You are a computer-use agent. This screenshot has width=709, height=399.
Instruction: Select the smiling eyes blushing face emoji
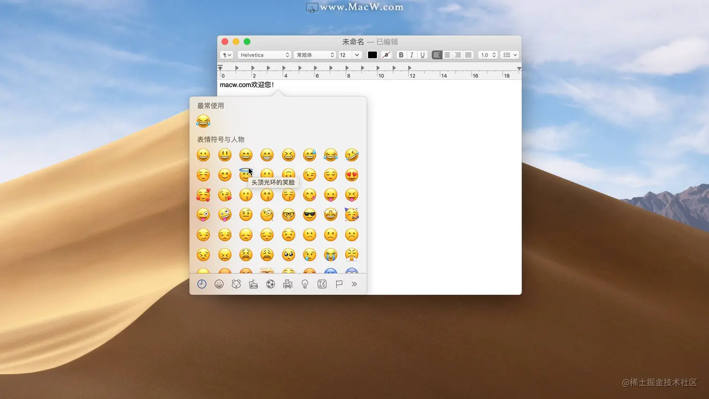click(225, 175)
